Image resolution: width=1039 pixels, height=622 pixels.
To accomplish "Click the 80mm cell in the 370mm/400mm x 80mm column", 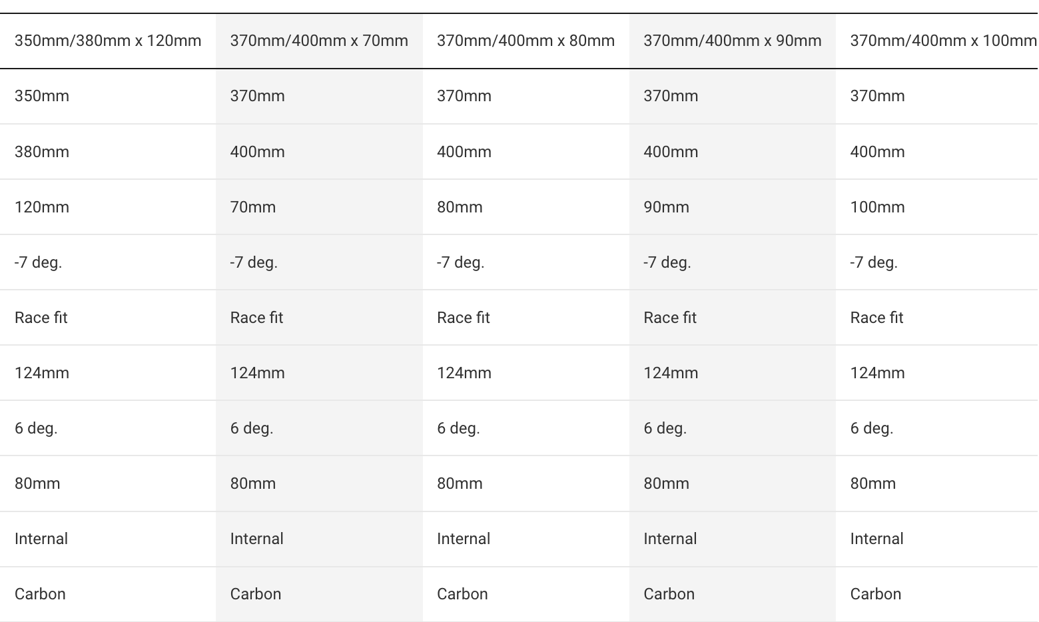I will click(x=460, y=207).
